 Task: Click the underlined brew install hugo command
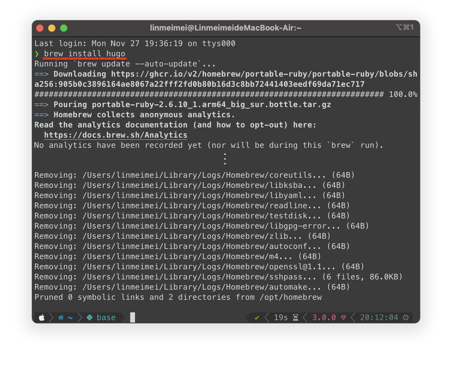tap(84, 54)
